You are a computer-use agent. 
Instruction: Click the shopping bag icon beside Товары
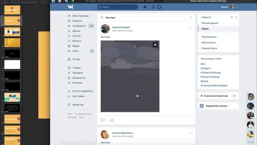[69, 68]
